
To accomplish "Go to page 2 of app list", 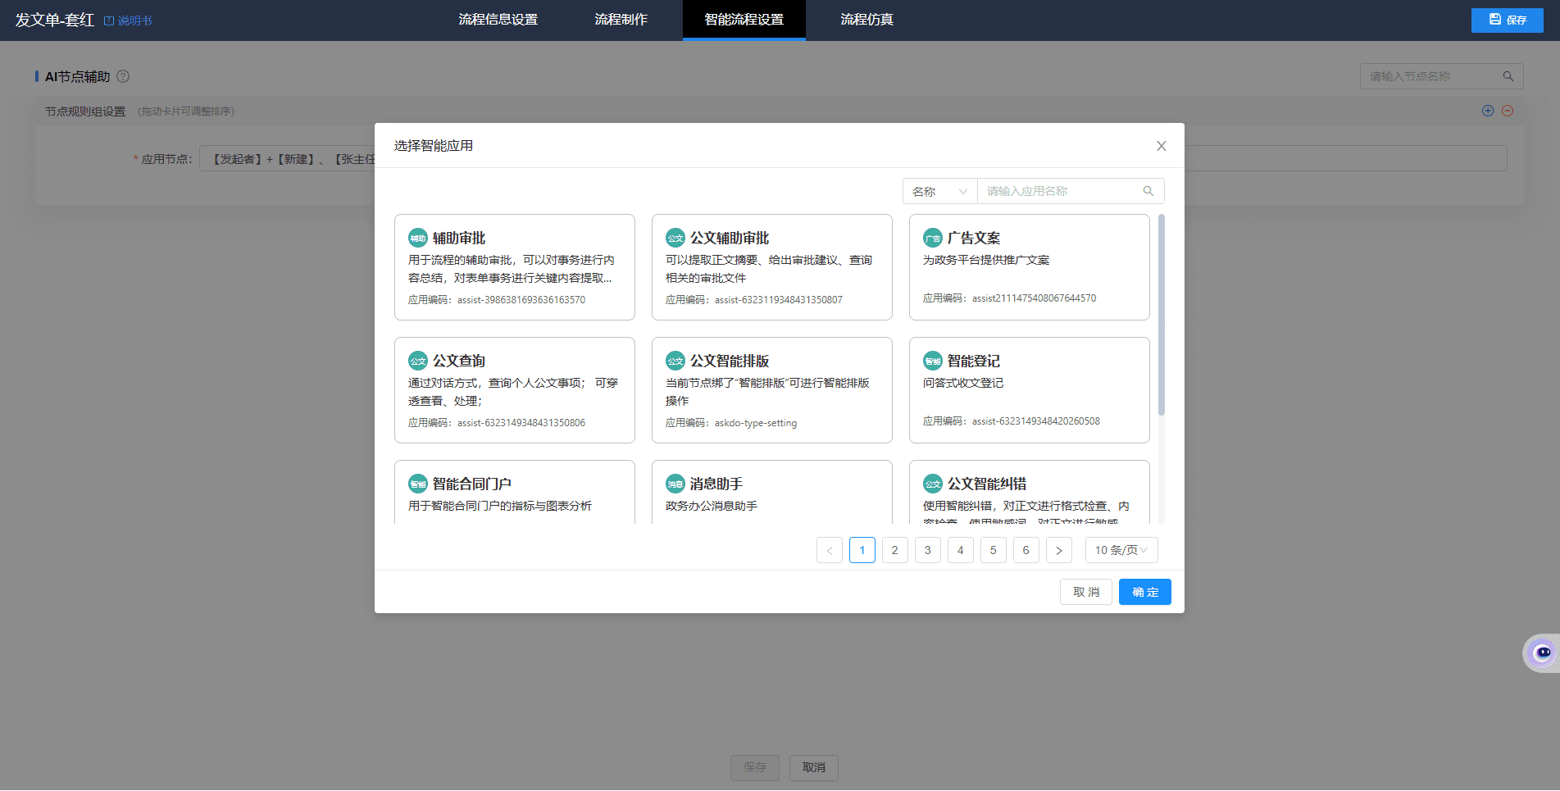I will tap(895, 550).
